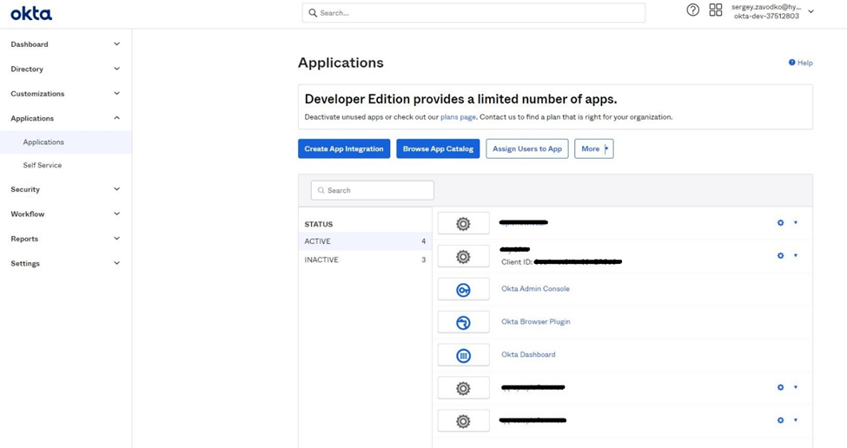Open settings cog for the Client ID row

781,255
